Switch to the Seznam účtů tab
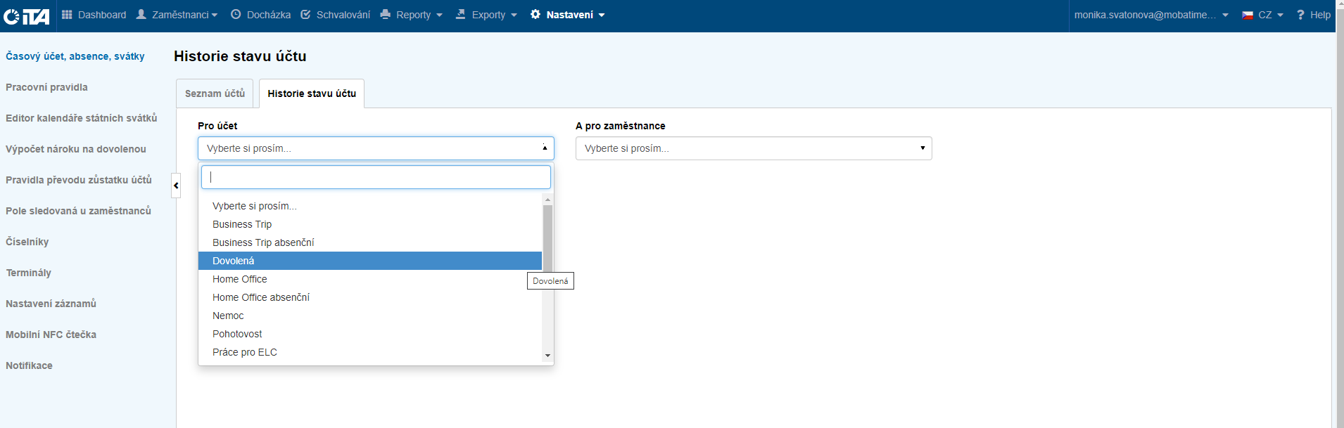The width and height of the screenshot is (1344, 428). (215, 93)
